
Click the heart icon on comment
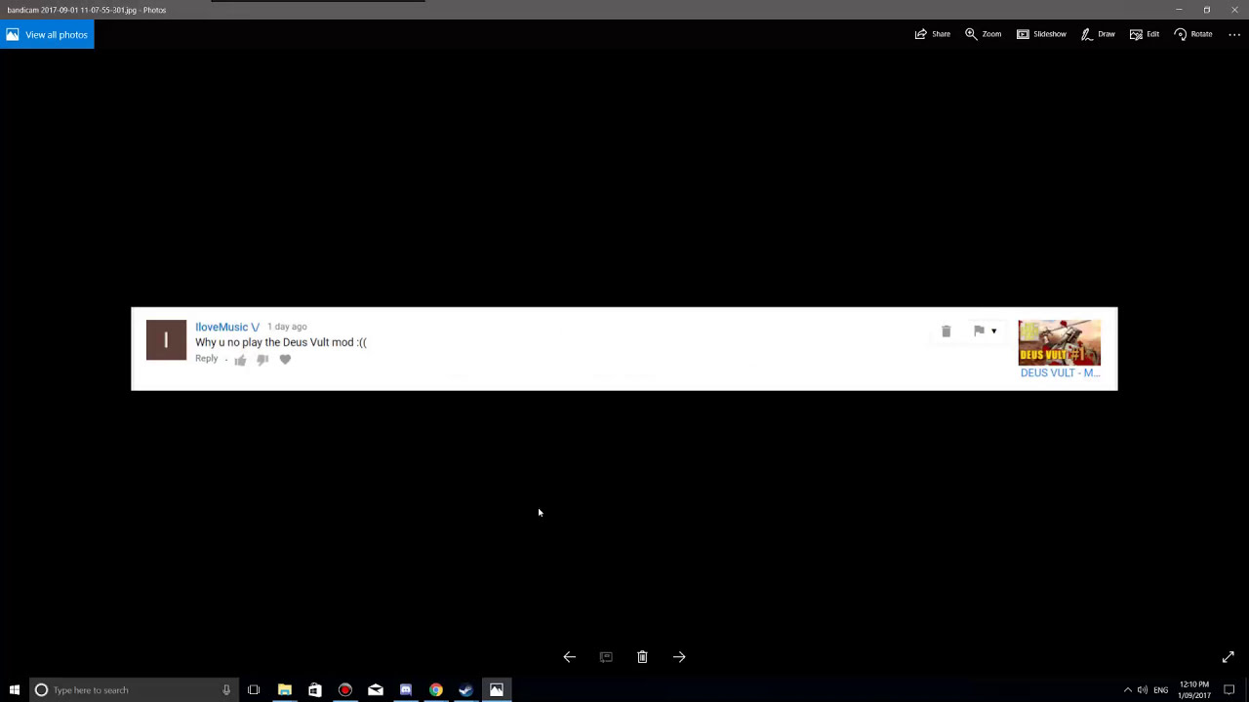pos(285,360)
